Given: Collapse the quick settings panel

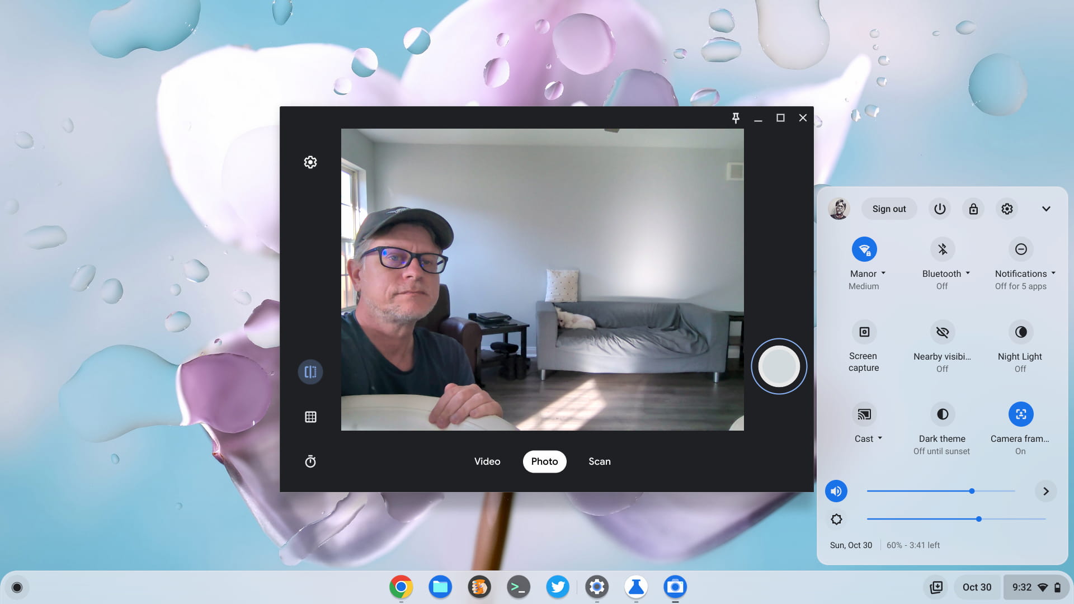Looking at the screenshot, I should [1046, 209].
